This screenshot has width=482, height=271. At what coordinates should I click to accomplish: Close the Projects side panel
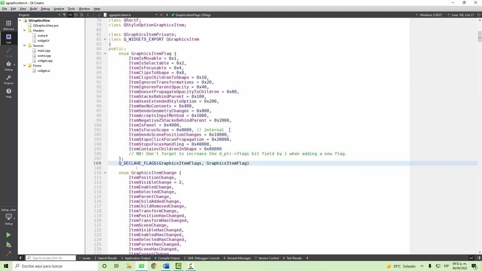coord(81,15)
